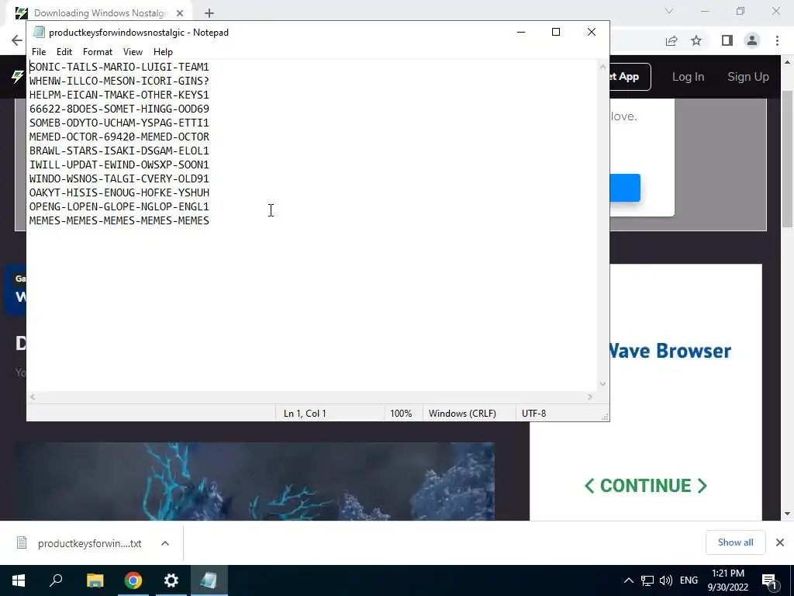Click Show all downloads button
This screenshot has height=596, width=794.
[x=735, y=542]
